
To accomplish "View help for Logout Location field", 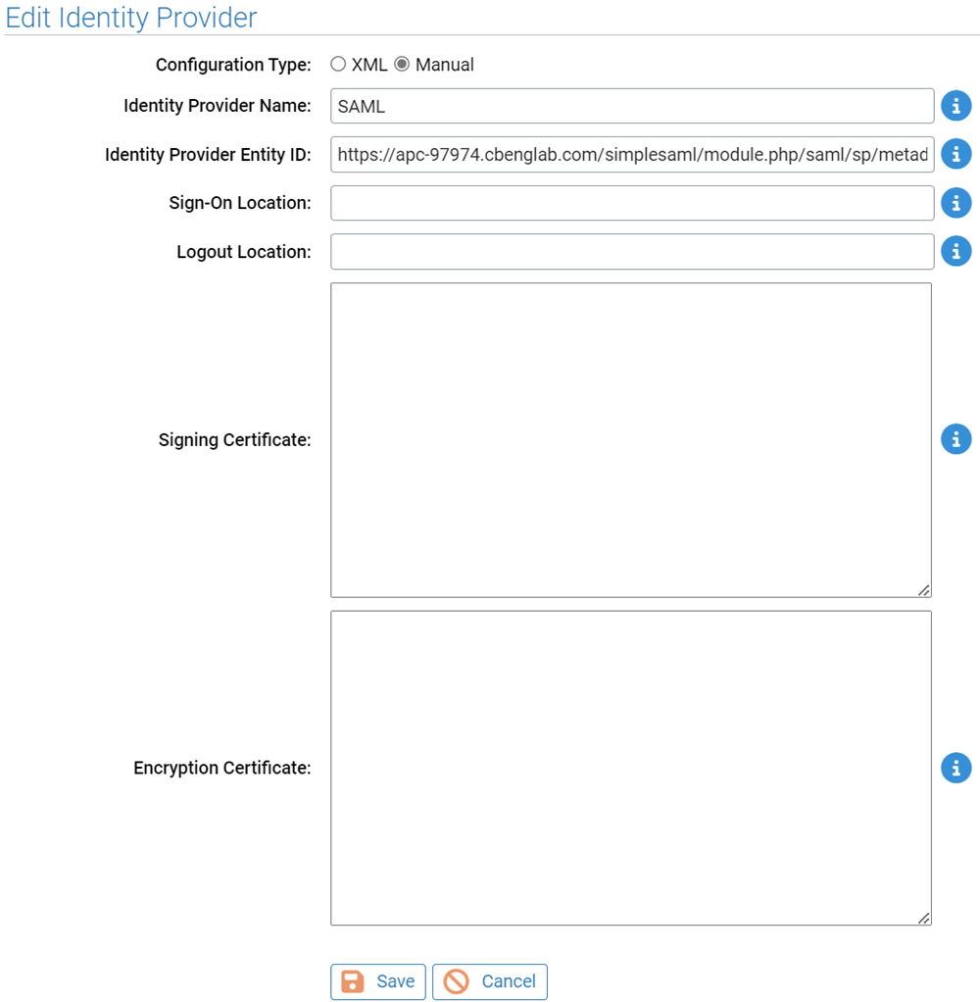I will point(955,251).
